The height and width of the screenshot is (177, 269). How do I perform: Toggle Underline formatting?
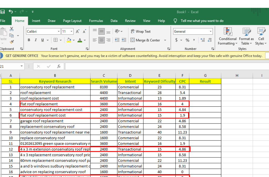(x=43, y=40)
